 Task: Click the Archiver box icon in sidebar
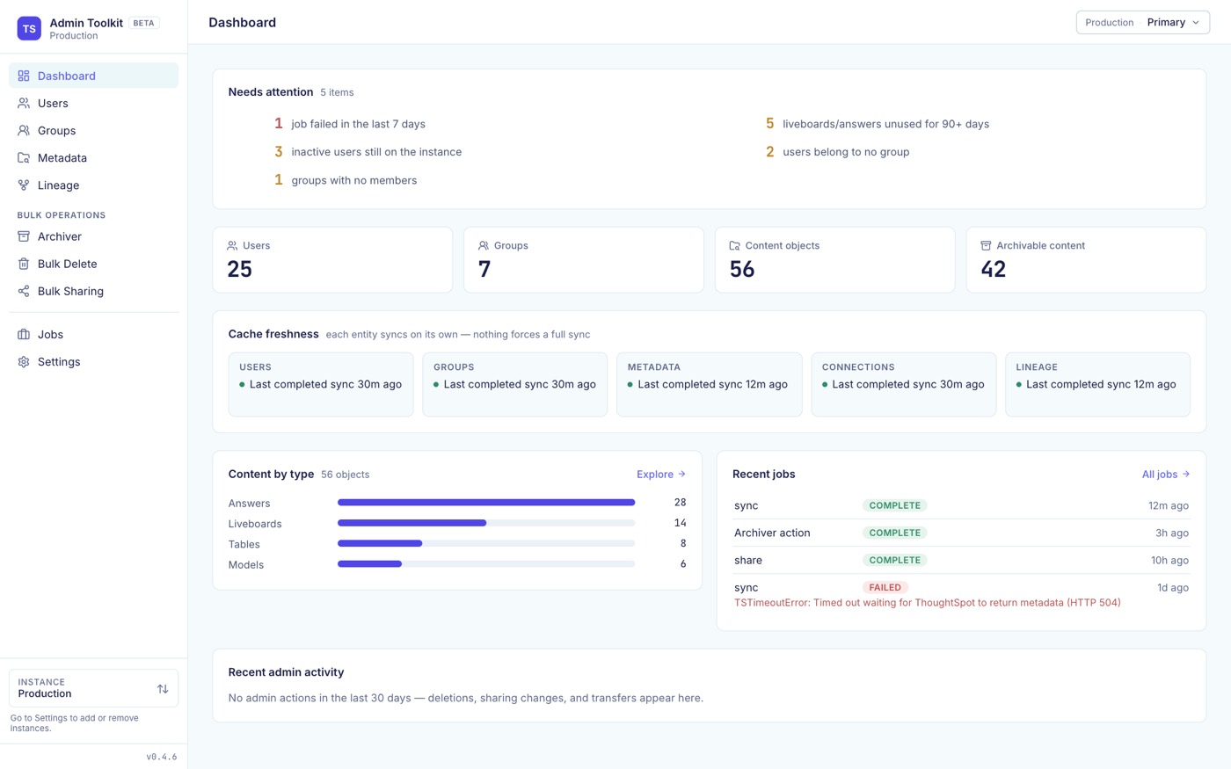tap(24, 236)
